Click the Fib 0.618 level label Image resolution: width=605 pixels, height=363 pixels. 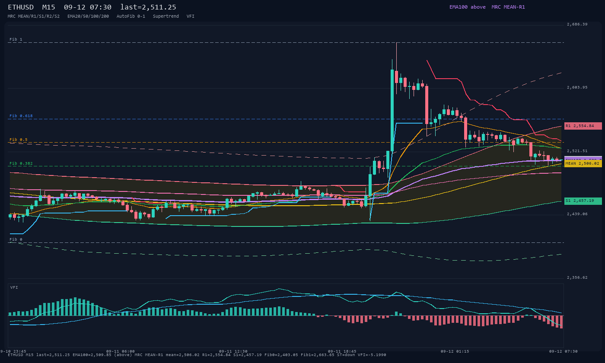21,116
